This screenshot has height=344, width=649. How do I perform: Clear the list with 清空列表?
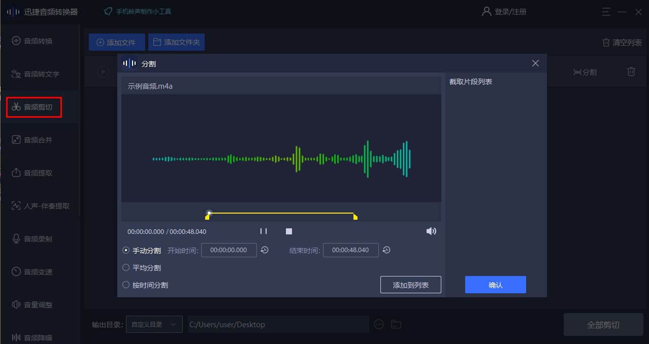(622, 43)
